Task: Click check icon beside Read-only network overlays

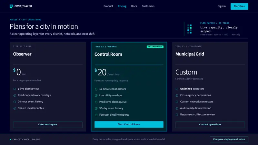Action: click(x=15, y=95)
